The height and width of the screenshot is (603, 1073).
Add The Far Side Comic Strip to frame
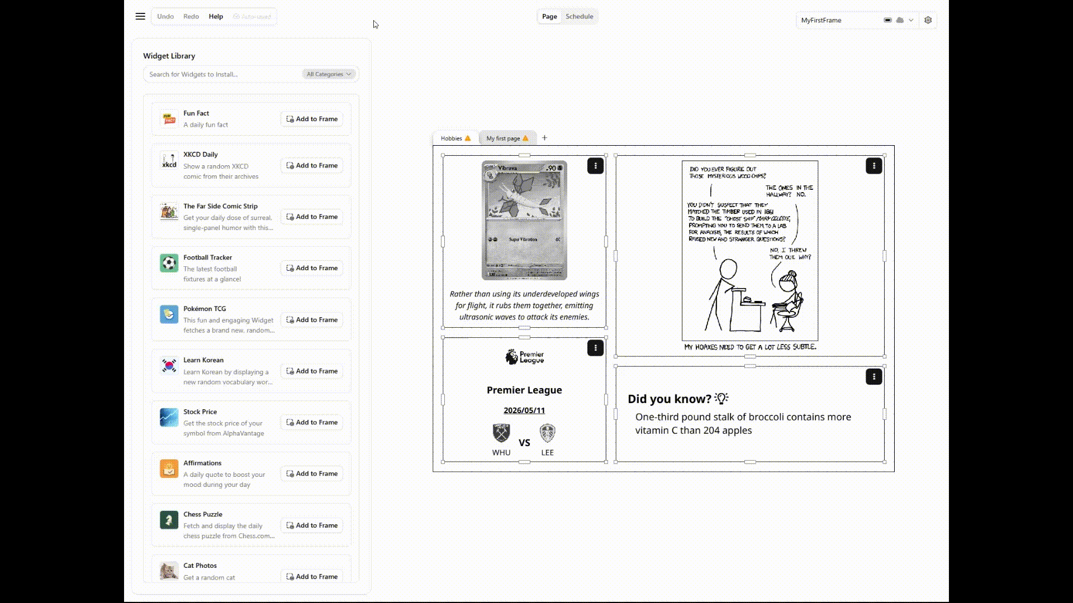(312, 217)
